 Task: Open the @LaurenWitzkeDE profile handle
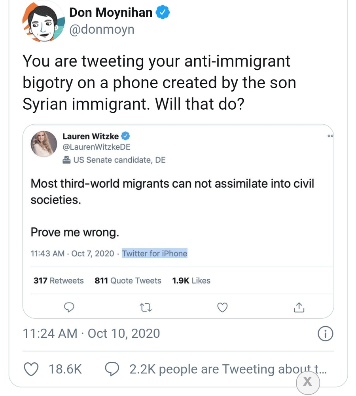(97, 147)
